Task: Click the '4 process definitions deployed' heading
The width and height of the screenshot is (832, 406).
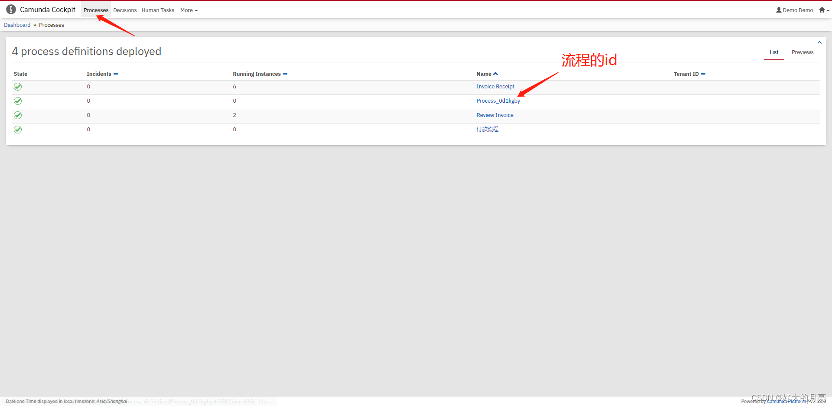Action: (x=87, y=51)
